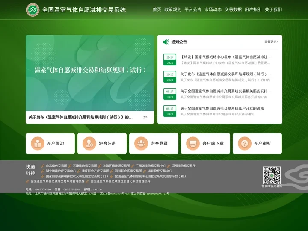
Task: Visit the 上海环境能源交易所 quick link
Action: pos(116,166)
